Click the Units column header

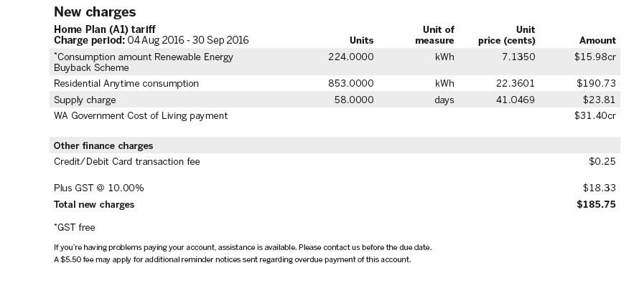361,40
